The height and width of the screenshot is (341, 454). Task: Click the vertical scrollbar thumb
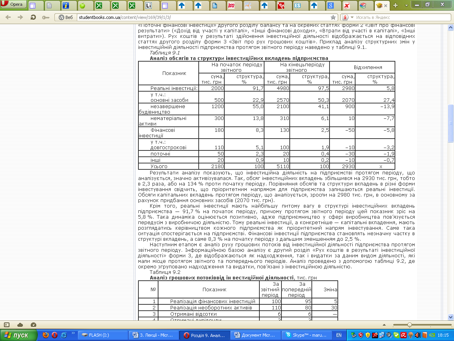coord(450,123)
